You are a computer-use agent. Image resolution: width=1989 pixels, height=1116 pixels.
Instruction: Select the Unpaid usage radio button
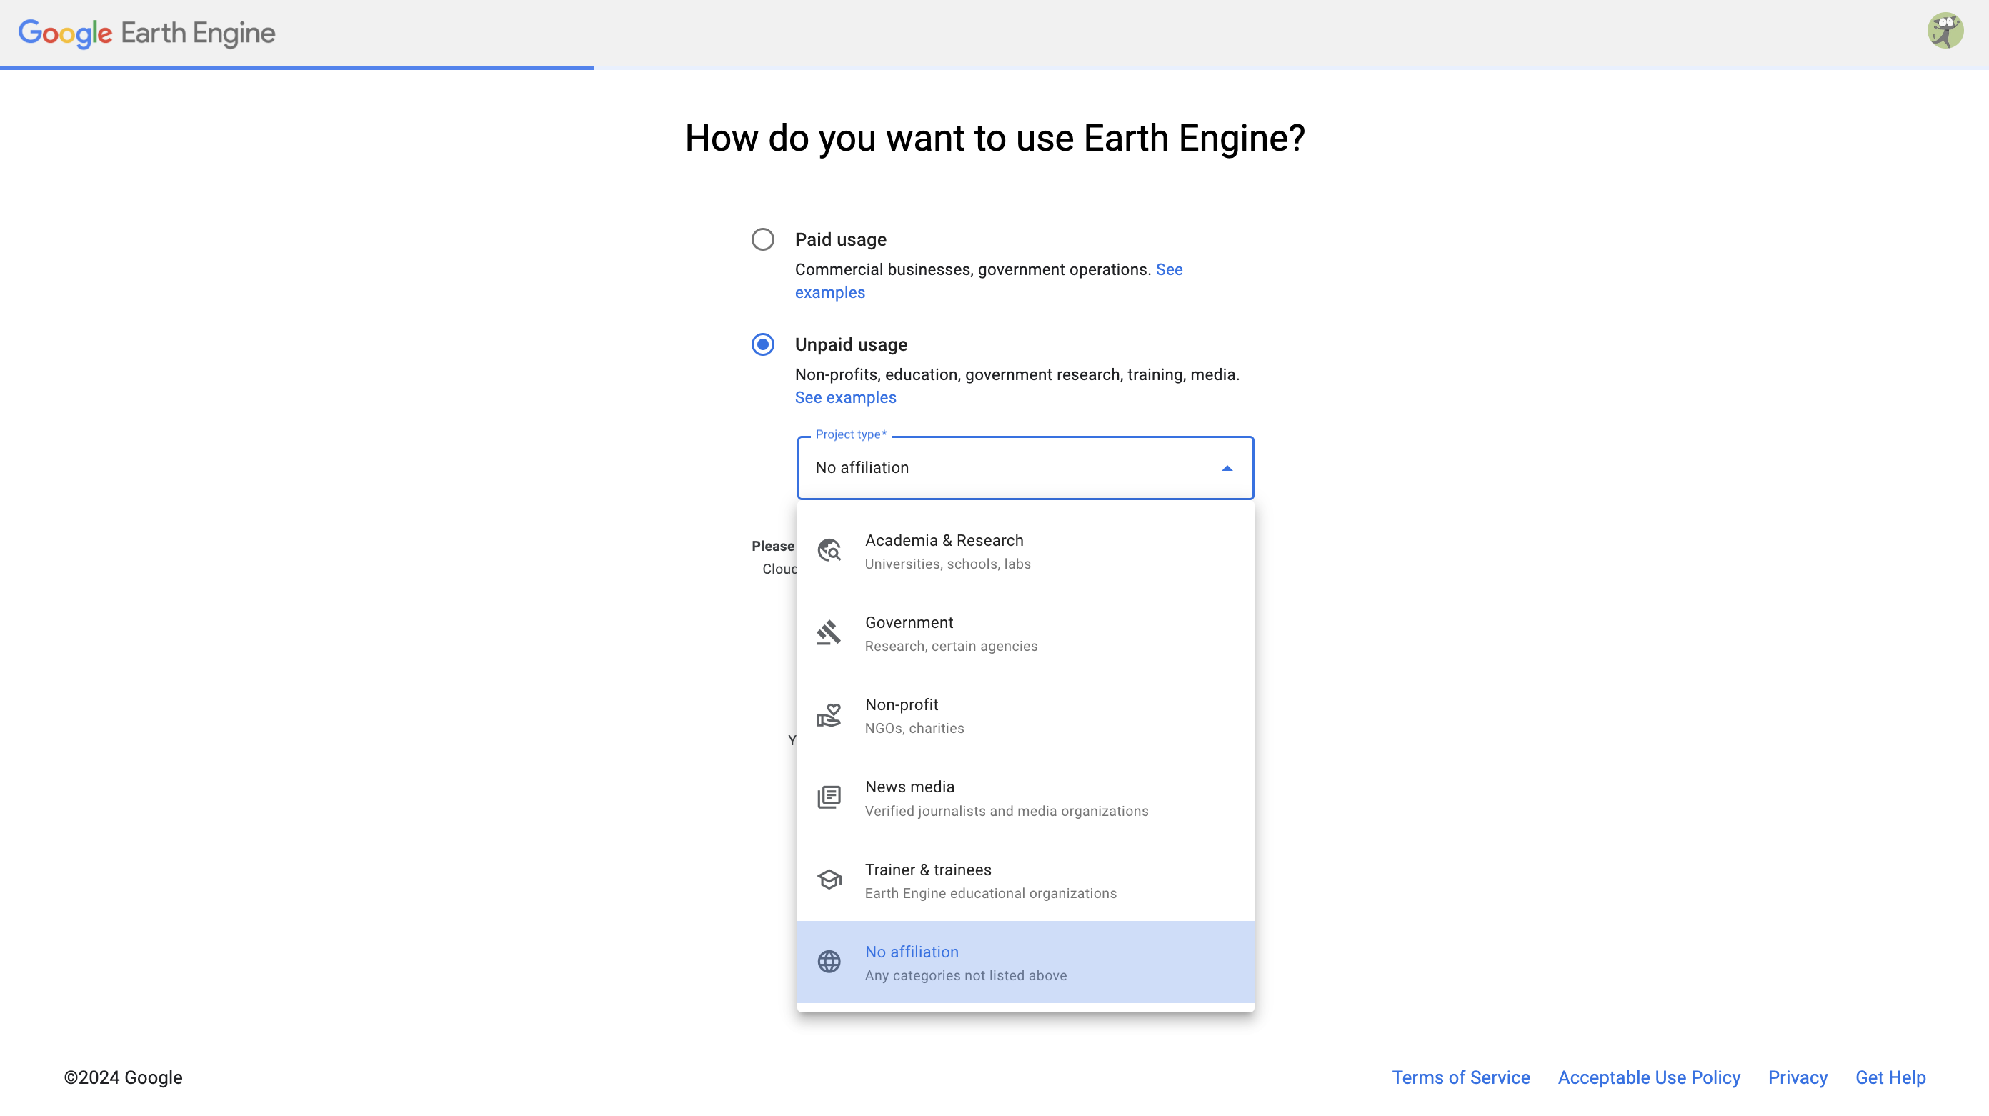(x=763, y=344)
